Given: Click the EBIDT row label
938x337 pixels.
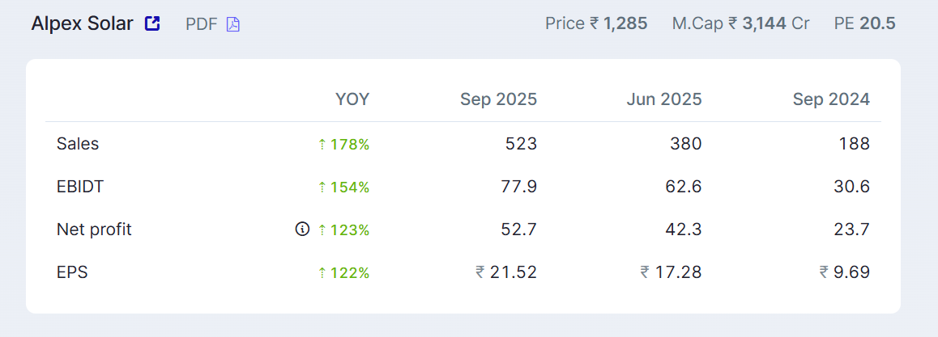Looking at the screenshot, I should tap(80, 187).
